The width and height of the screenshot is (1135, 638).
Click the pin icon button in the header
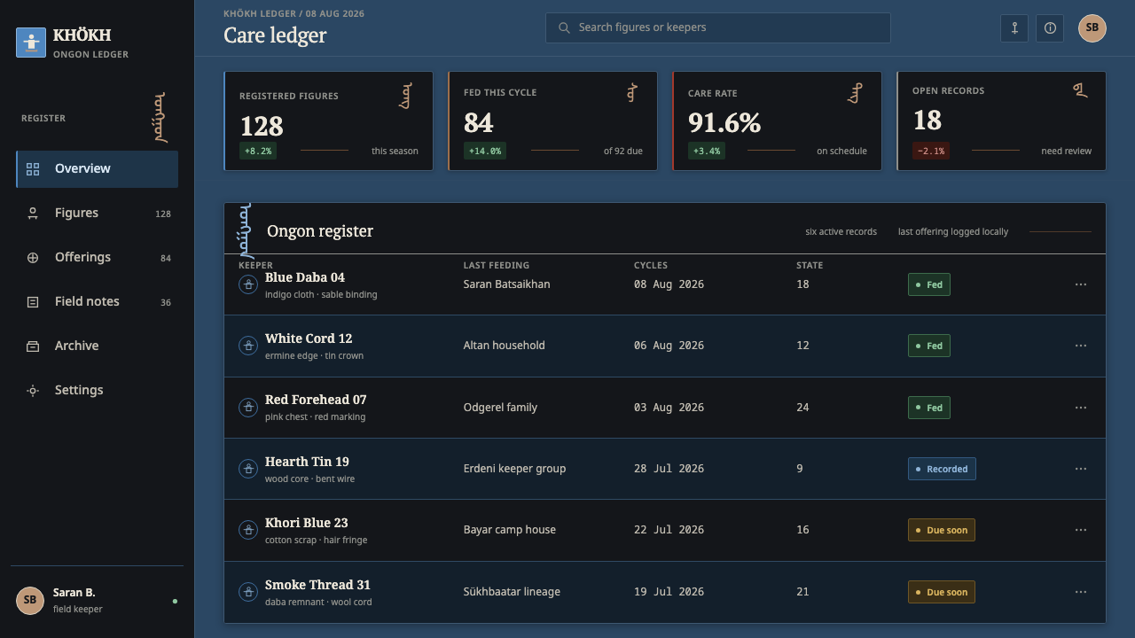[1014, 27]
